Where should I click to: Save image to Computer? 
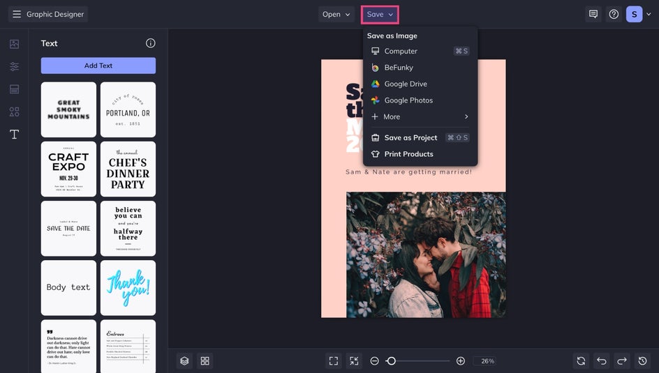click(420, 51)
